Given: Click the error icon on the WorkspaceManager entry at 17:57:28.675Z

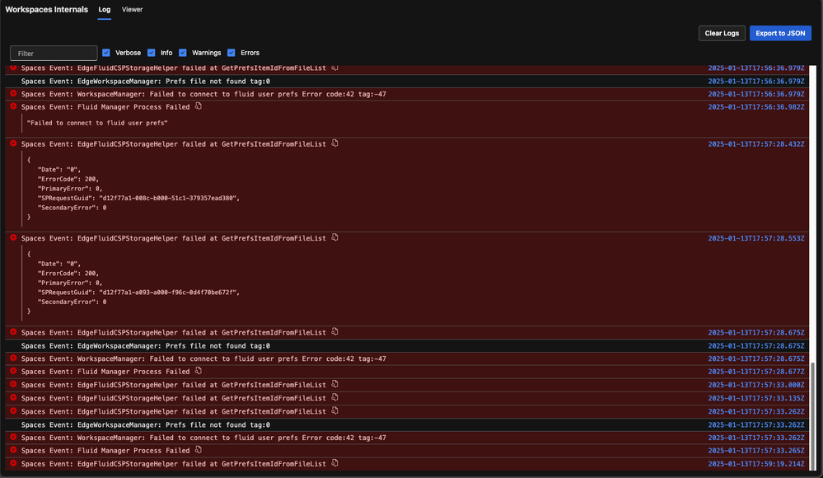Looking at the screenshot, I should coord(13,358).
